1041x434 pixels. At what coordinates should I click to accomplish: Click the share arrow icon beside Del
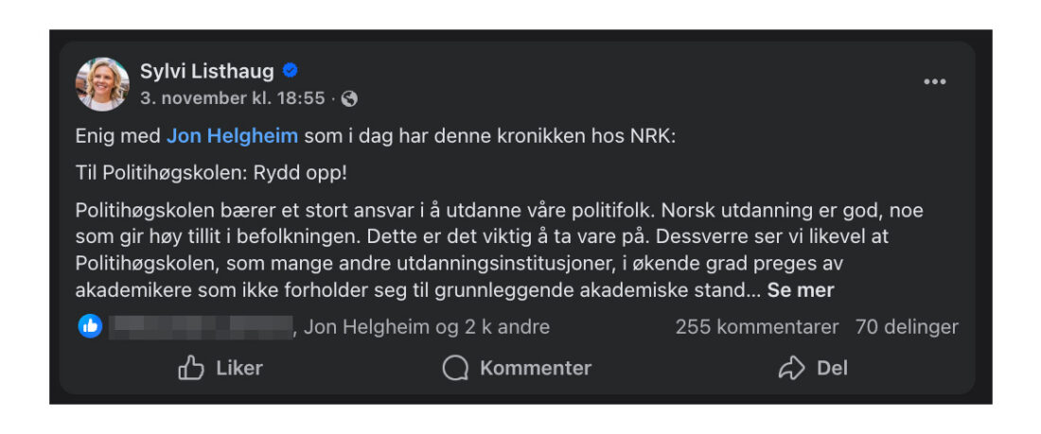pos(790,368)
